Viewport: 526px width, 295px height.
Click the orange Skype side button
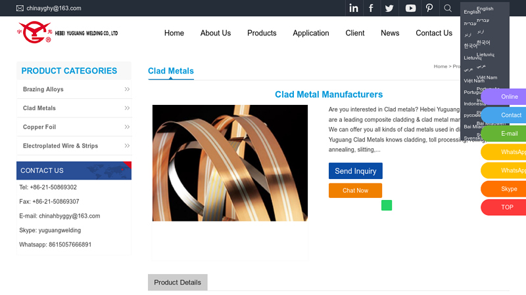504,189
